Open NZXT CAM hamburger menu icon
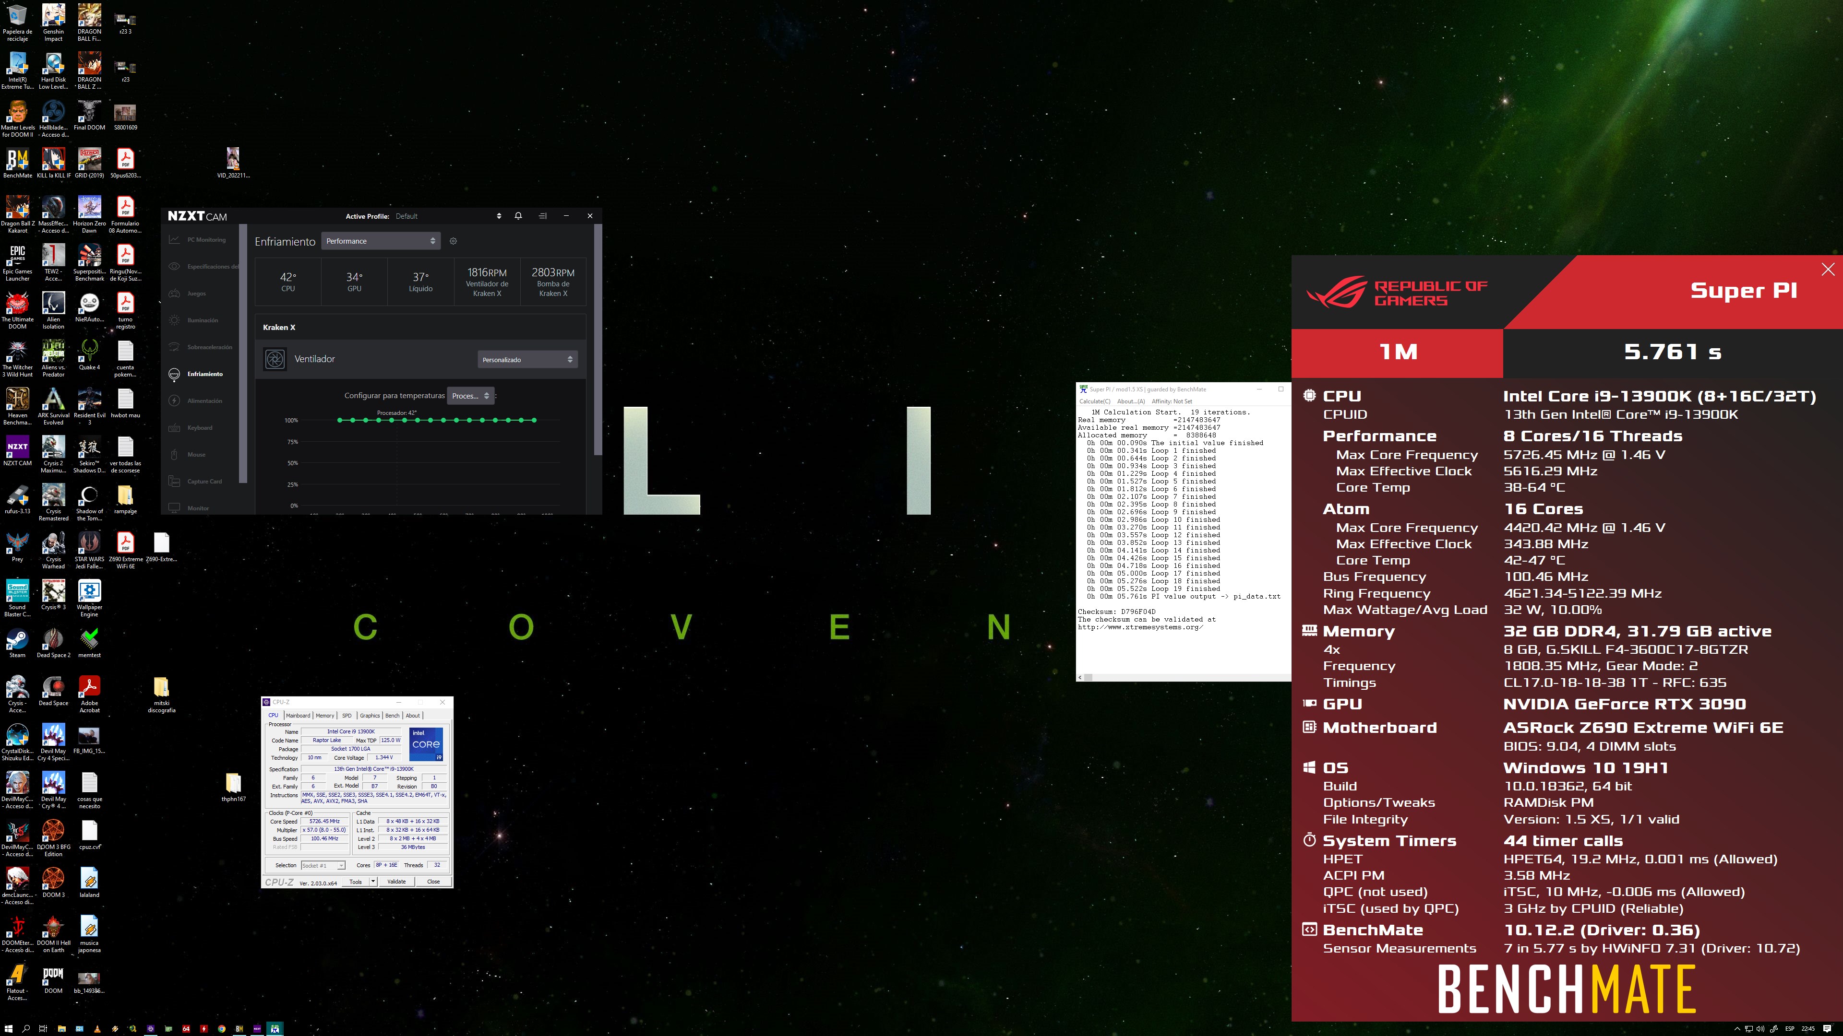Screen dimensions: 1843x1036 [542, 216]
